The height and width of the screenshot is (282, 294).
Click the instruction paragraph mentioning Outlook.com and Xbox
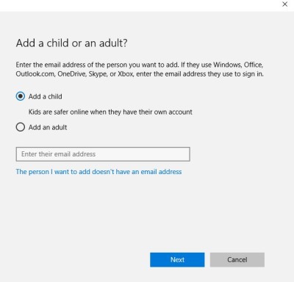tap(140, 69)
